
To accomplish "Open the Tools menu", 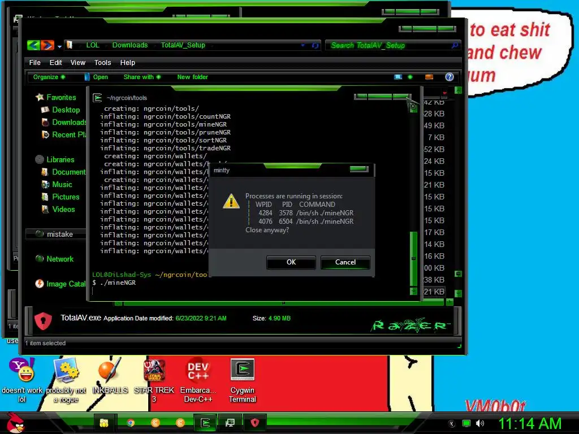I will (102, 62).
